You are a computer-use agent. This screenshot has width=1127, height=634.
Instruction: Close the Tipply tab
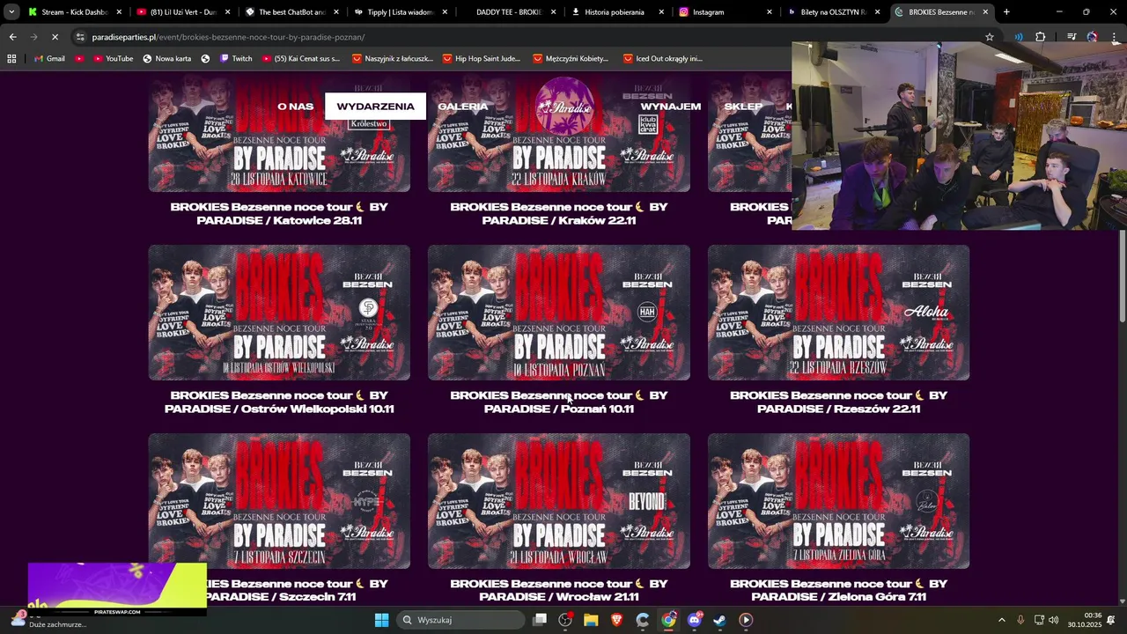[x=444, y=12]
